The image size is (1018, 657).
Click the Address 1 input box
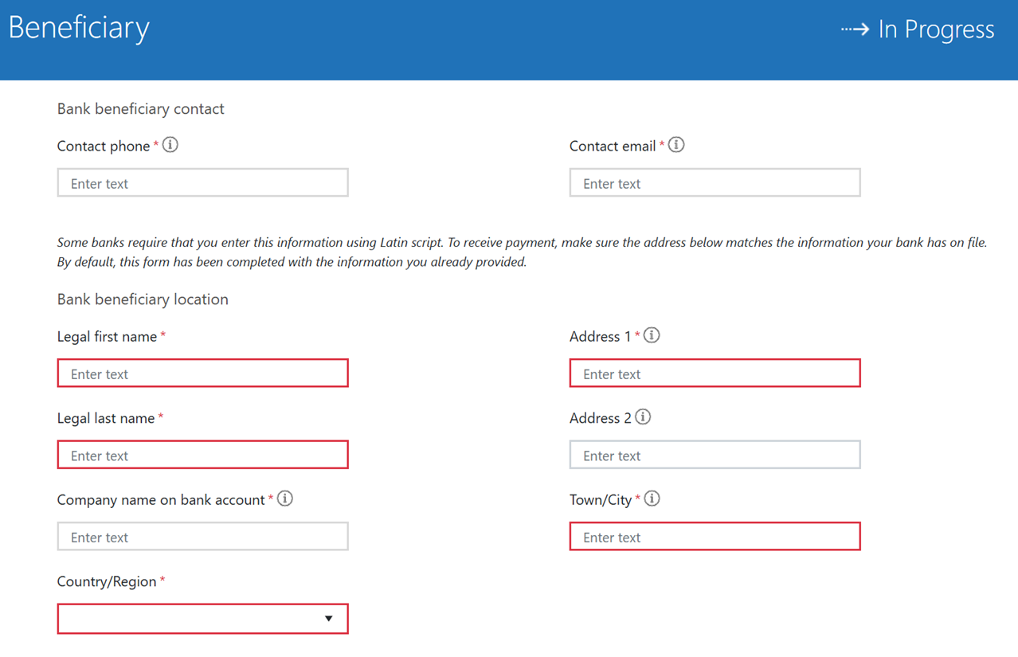click(715, 373)
